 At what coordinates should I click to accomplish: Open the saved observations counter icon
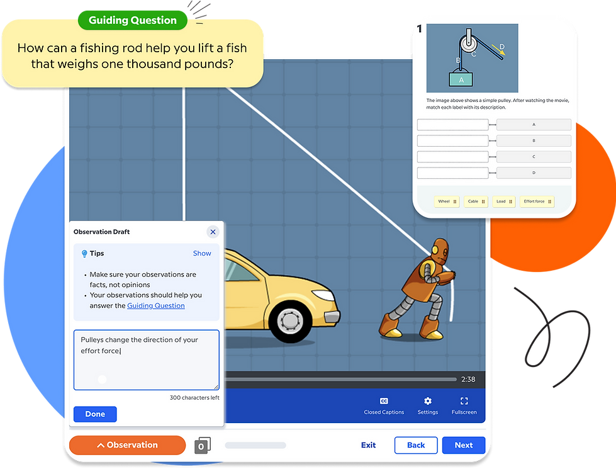pyautogui.click(x=203, y=446)
